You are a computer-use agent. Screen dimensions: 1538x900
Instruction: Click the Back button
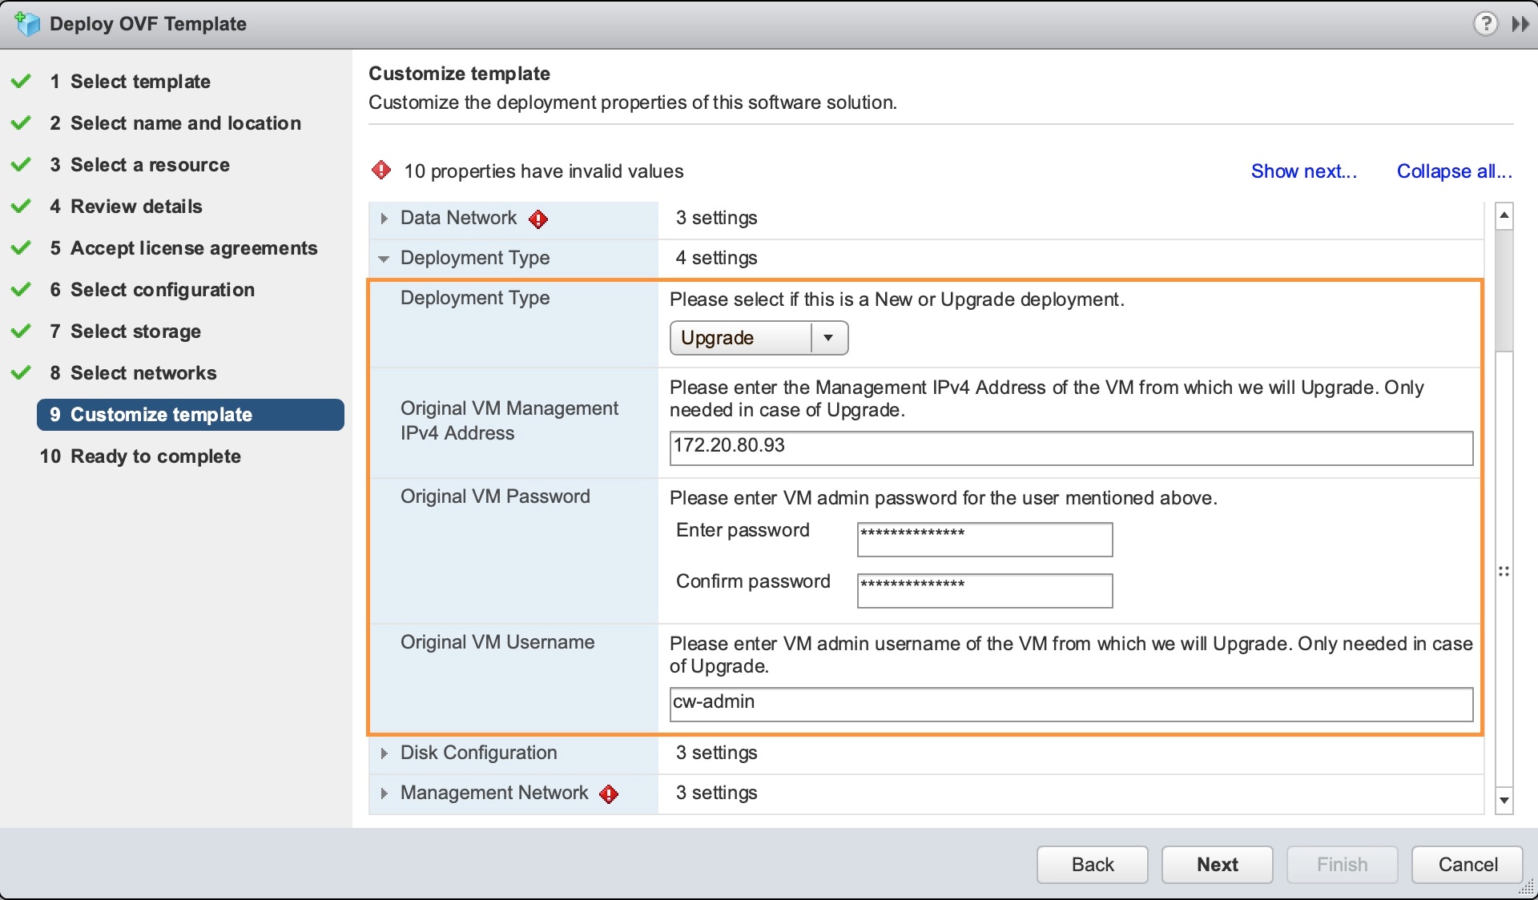pyautogui.click(x=1092, y=865)
